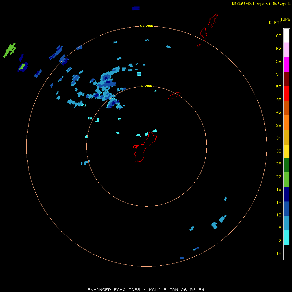The image size is (292, 292).
Task: Pick the bright orange legend swatch
Action: [286, 123]
